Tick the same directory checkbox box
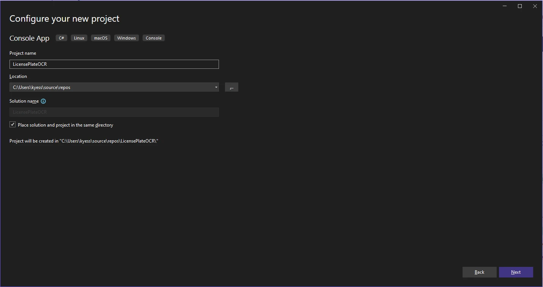Viewport: 543px width, 287px height. [13, 125]
